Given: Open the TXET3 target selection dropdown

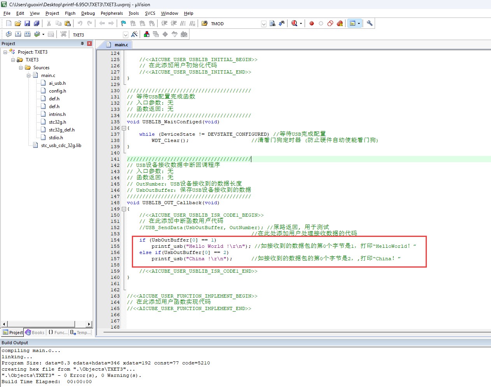Looking at the screenshot, I should [125, 35].
